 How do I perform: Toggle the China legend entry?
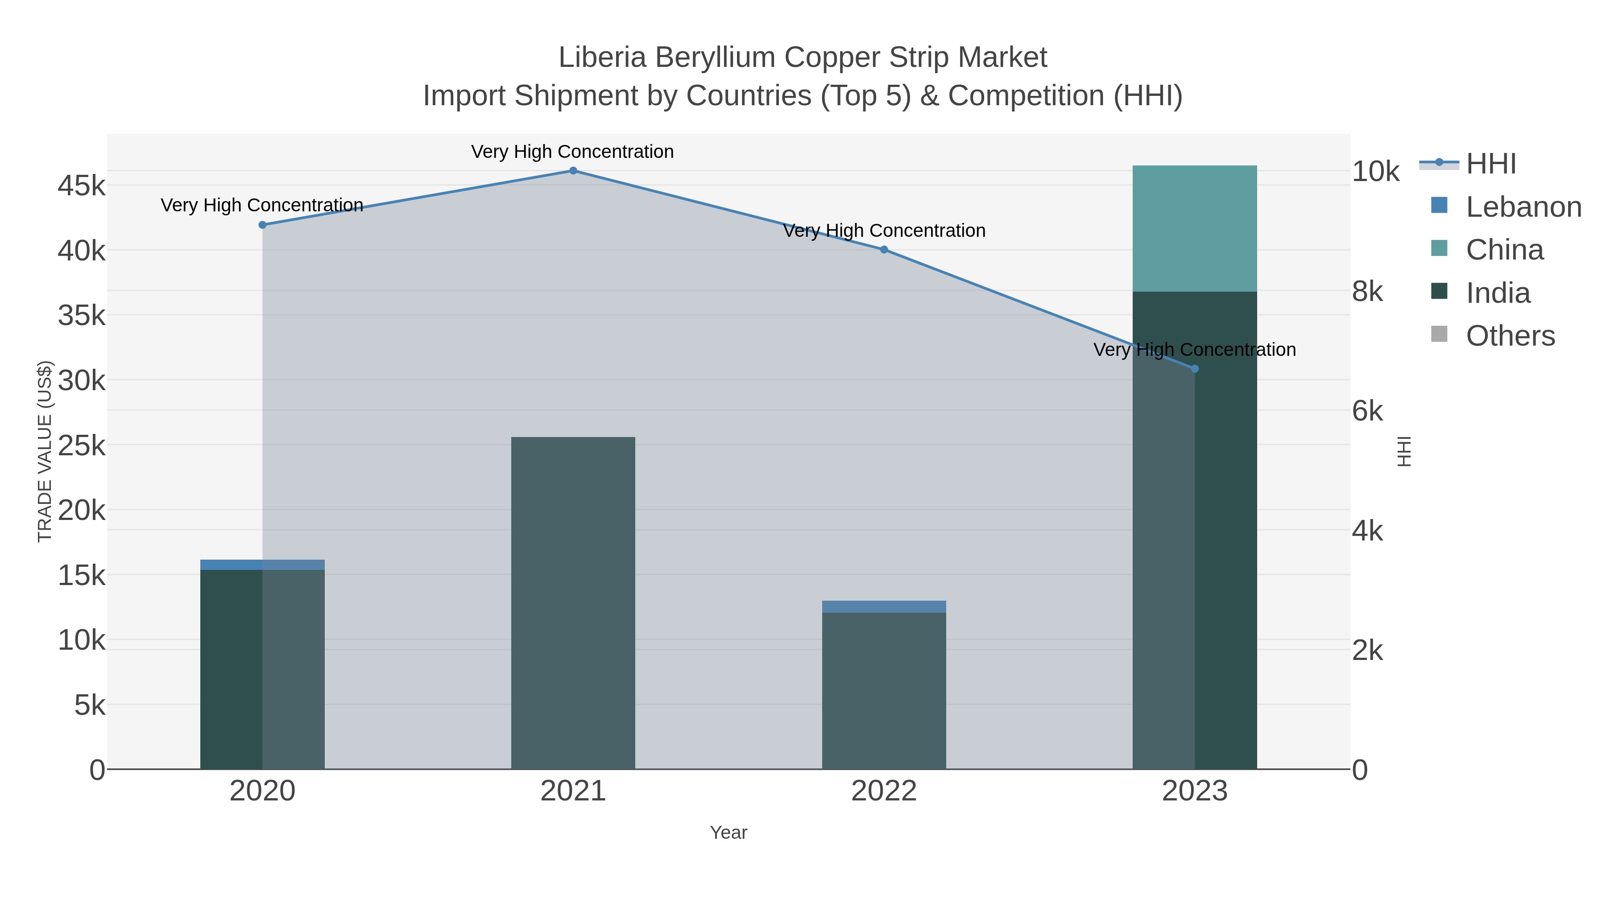[1487, 250]
